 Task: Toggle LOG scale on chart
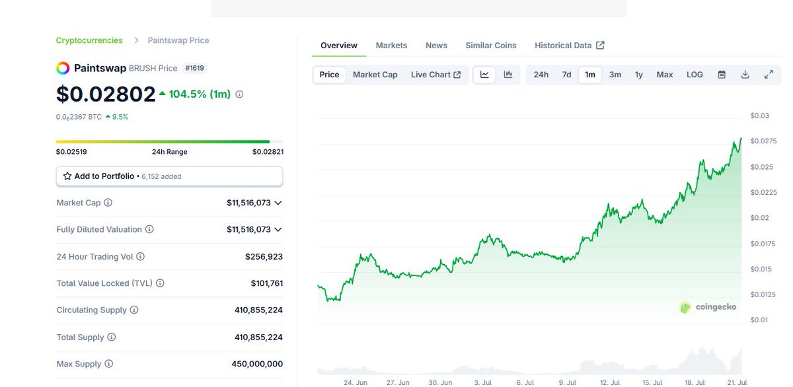[695, 75]
